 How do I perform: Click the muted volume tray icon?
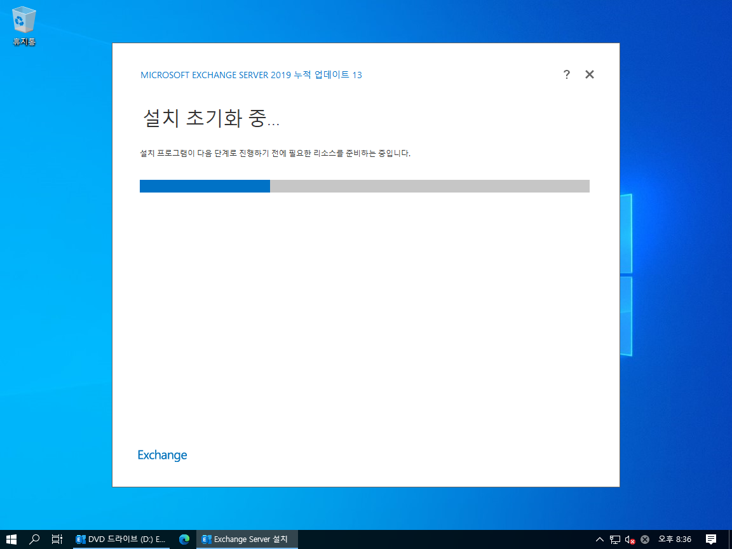[630, 539]
